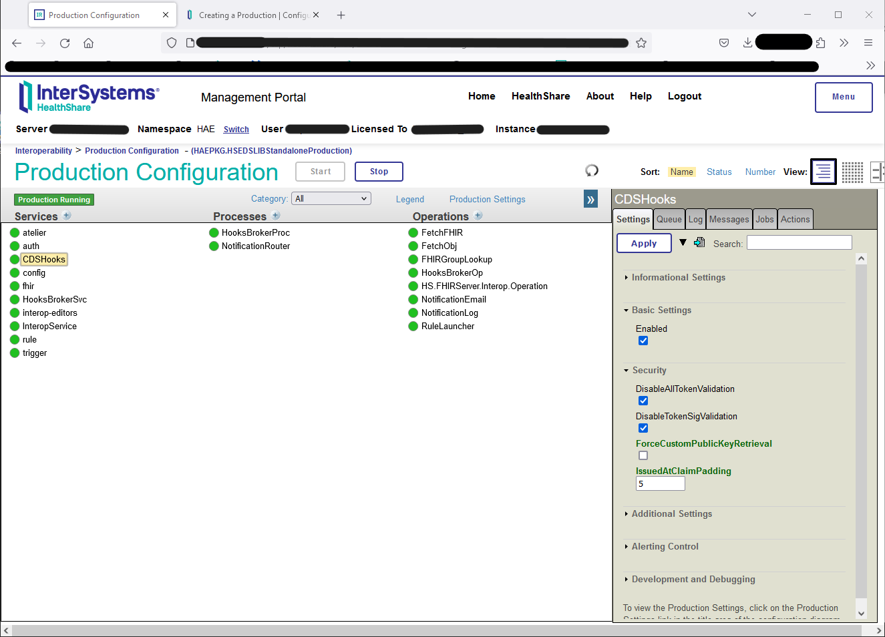Click Logout in top navigation
Image resolution: width=885 pixels, height=637 pixels.
tap(685, 96)
